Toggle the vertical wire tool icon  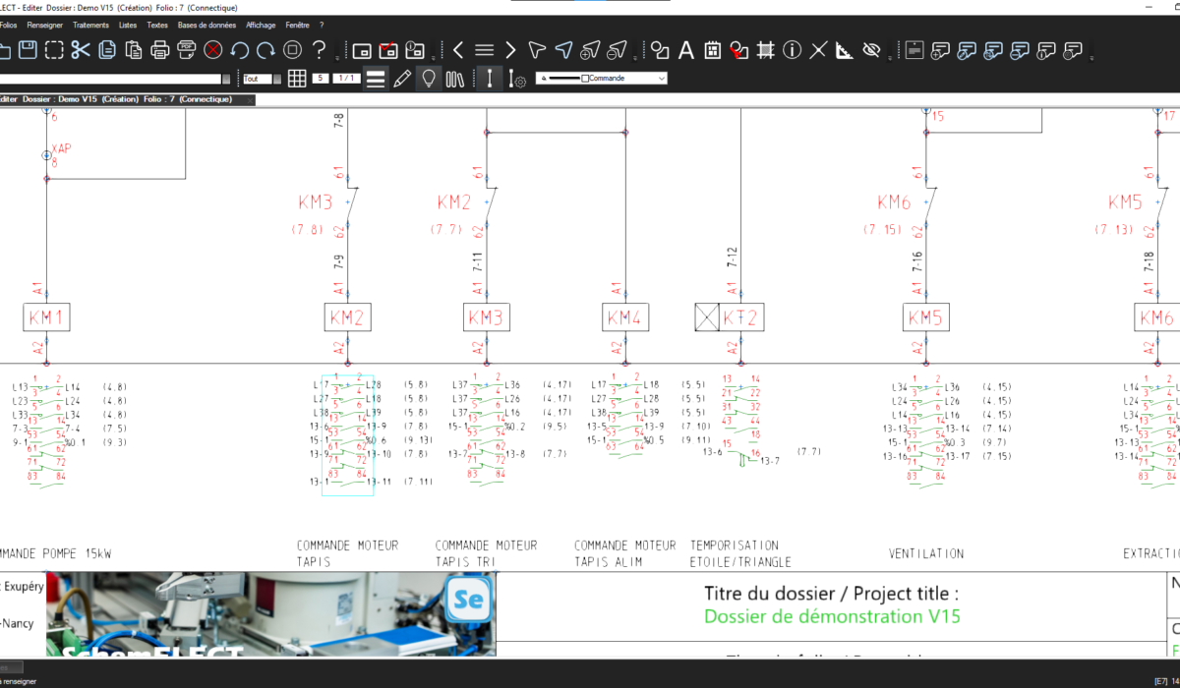[x=490, y=79]
